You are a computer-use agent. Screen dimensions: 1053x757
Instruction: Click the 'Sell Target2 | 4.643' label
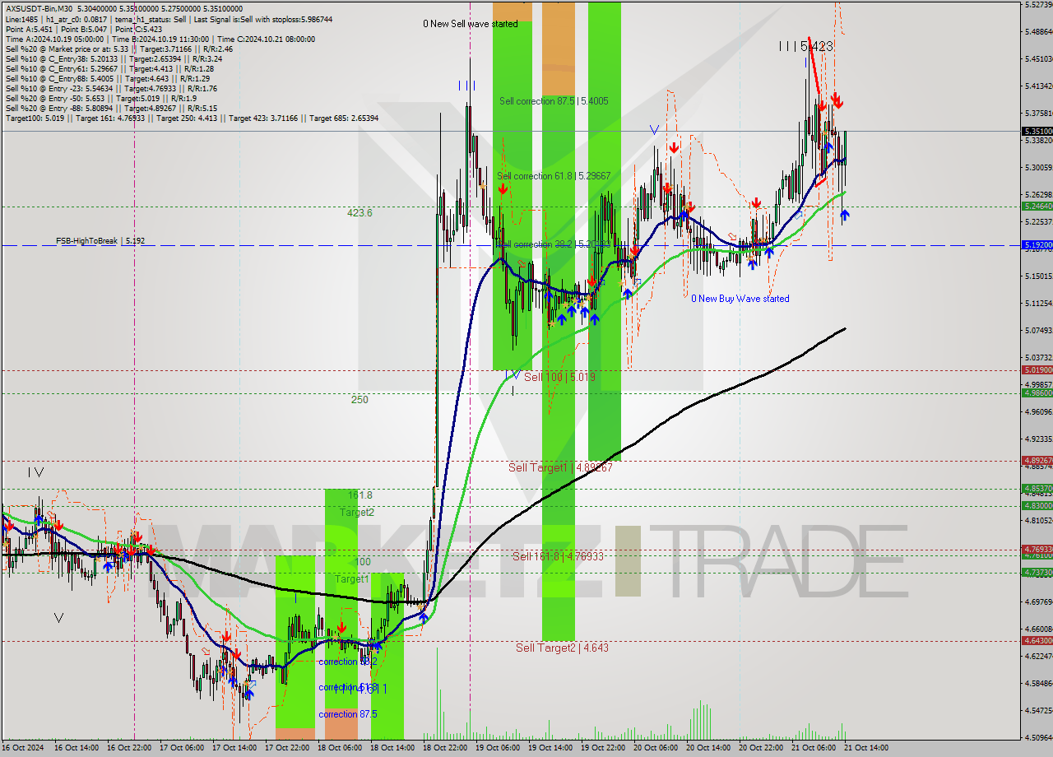click(562, 648)
